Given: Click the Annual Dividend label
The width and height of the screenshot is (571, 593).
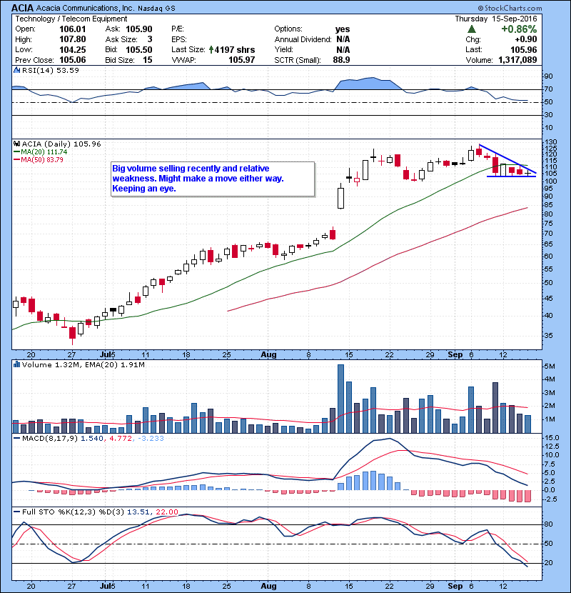Looking at the screenshot, I should (x=303, y=39).
